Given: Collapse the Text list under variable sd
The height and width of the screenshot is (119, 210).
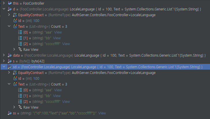Looking at the screenshot, I should pos(9,84).
